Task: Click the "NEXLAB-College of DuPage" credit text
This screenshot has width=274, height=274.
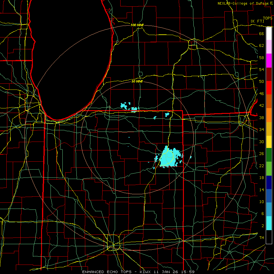Action: click(x=243, y=3)
